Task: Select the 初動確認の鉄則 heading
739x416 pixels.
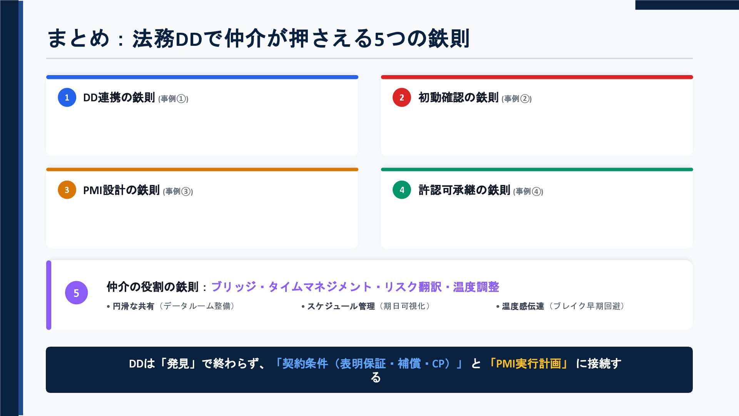Action: click(458, 98)
